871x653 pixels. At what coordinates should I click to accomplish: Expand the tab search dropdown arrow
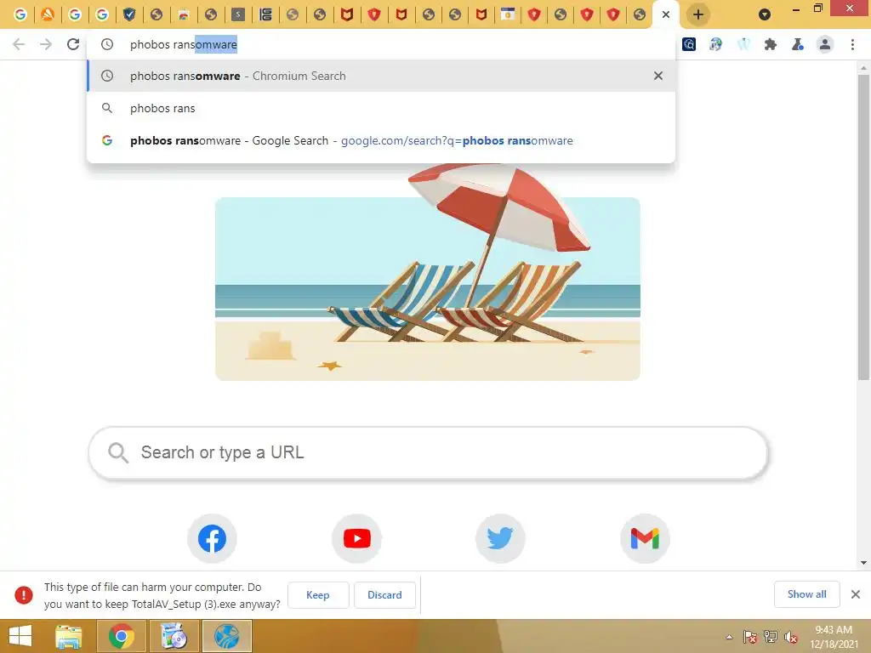[765, 14]
